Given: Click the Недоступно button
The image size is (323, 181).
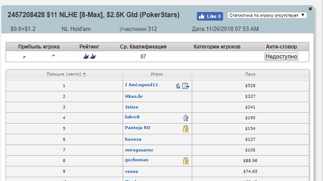Looking at the screenshot, I should pos(281,56).
